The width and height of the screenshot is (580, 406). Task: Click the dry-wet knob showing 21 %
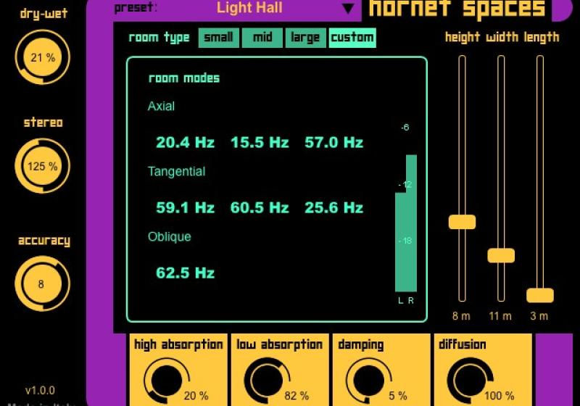click(43, 57)
